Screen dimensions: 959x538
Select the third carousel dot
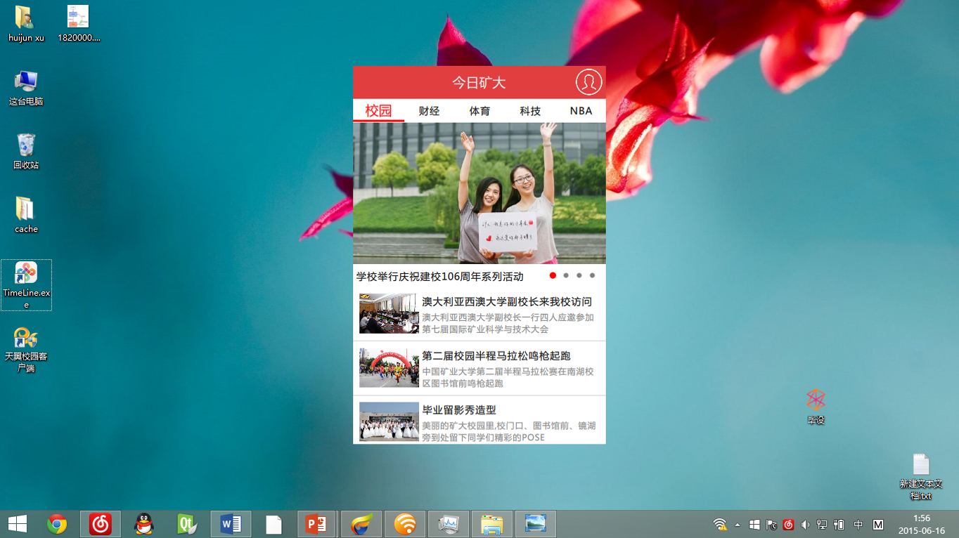pyautogui.click(x=579, y=275)
